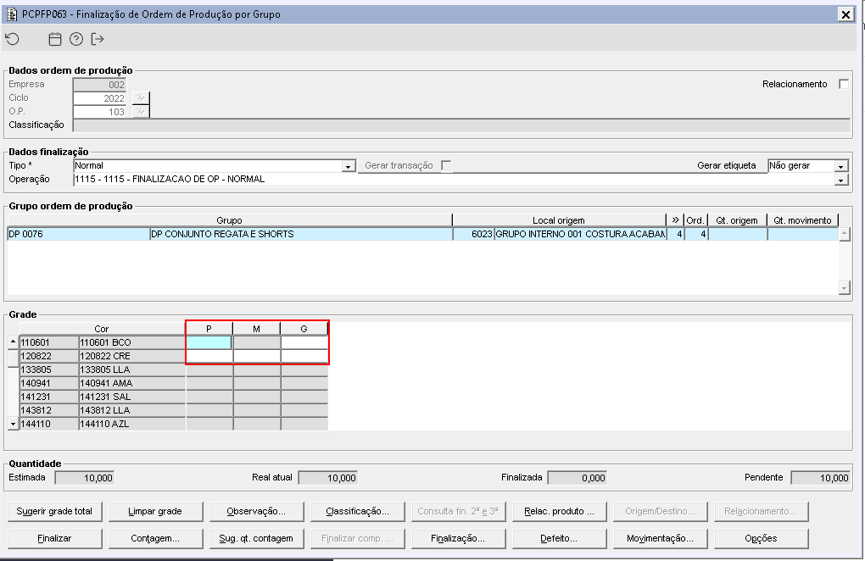The width and height of the screenshot is (865, 561).
Task: Click Grade list scroll down arrow
Action: (14, 425)
